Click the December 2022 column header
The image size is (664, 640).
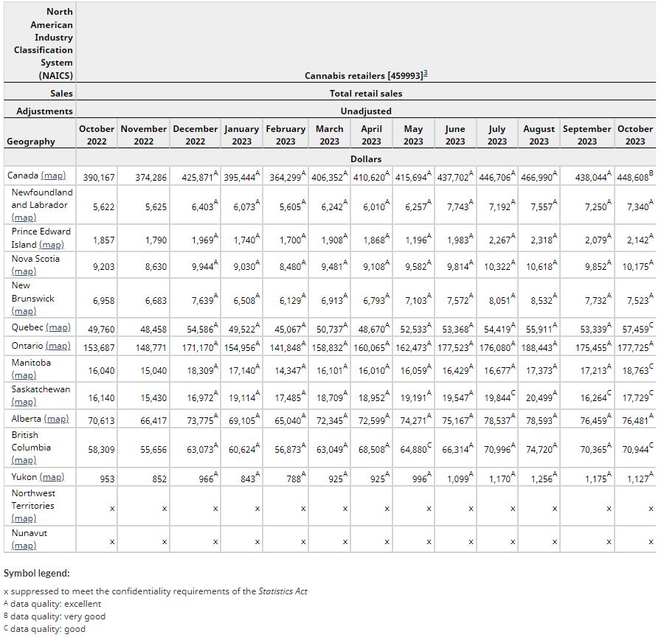(195, 135)
